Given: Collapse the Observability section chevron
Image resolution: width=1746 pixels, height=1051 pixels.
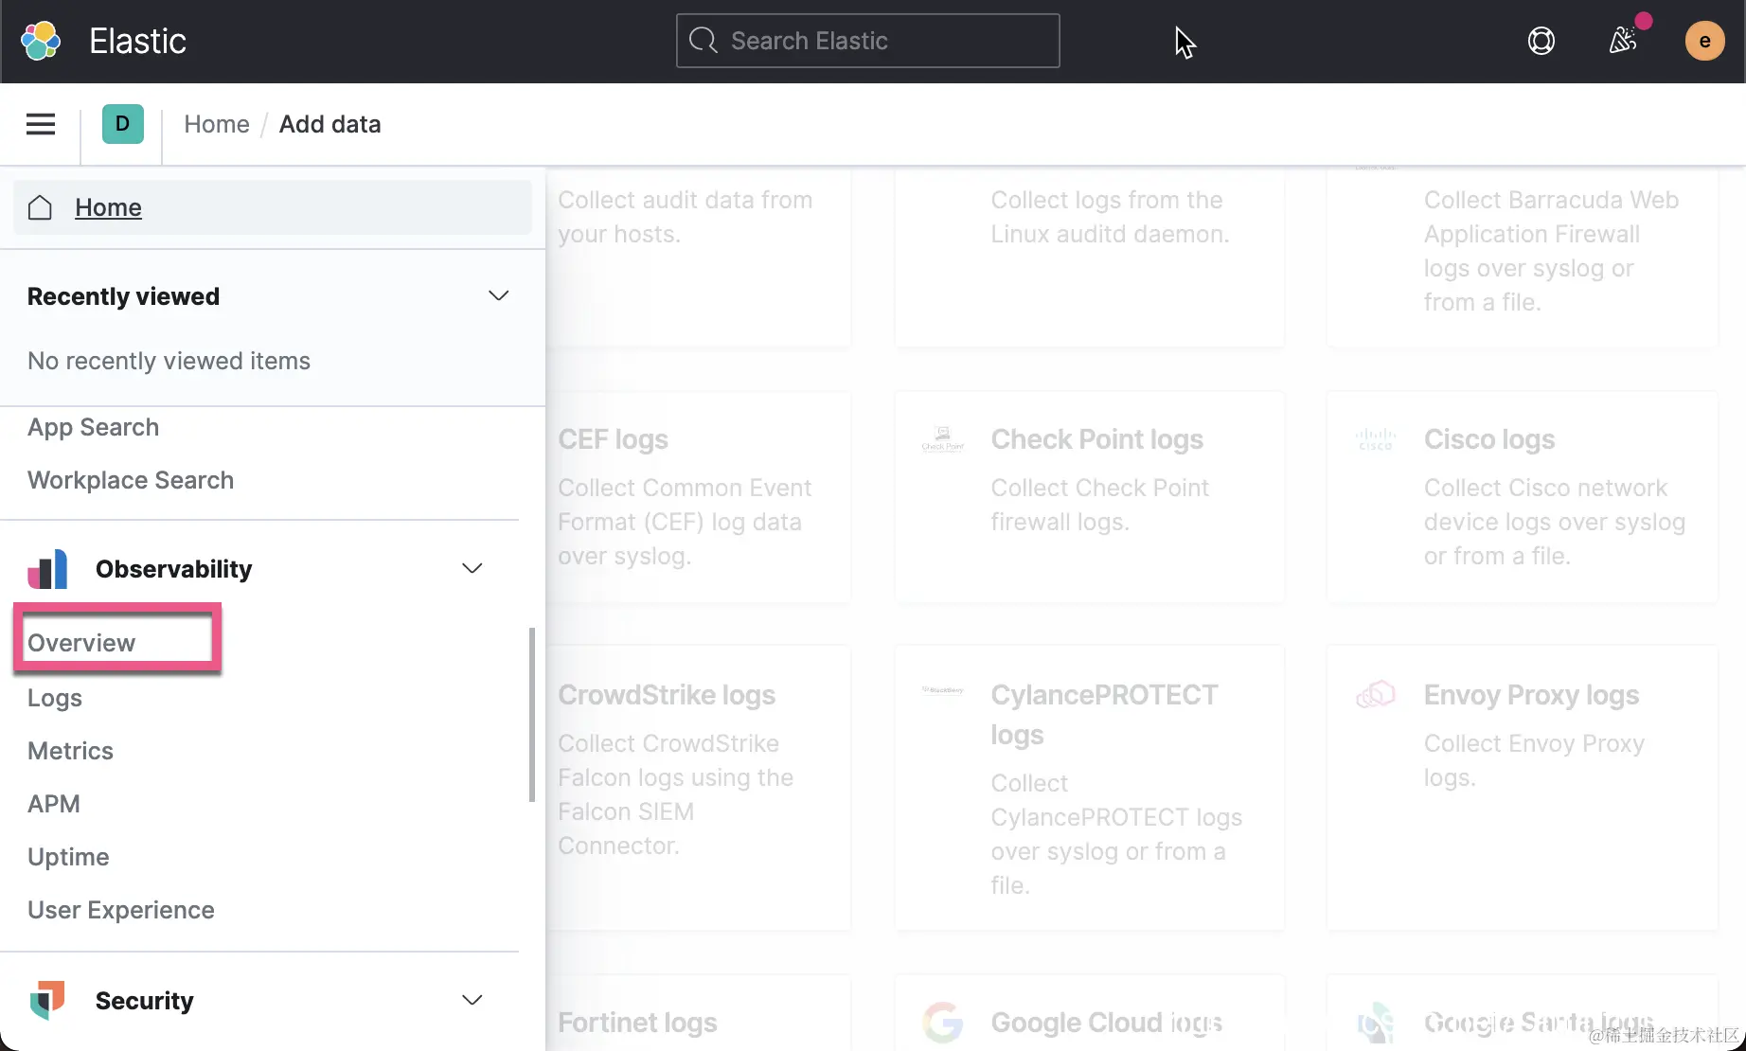Looking at the screenshot, I should click(472, 568).
